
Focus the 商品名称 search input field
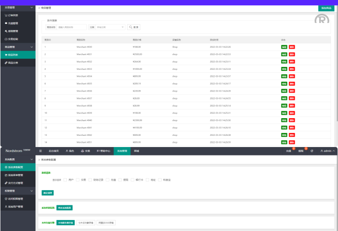[72, 27]
